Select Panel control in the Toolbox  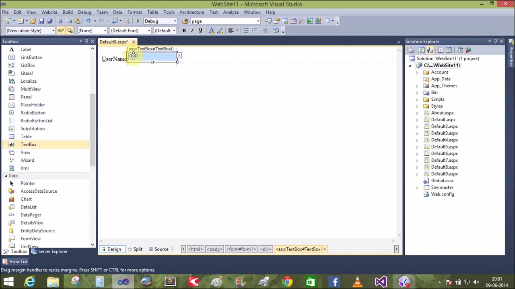coord(26,97)
